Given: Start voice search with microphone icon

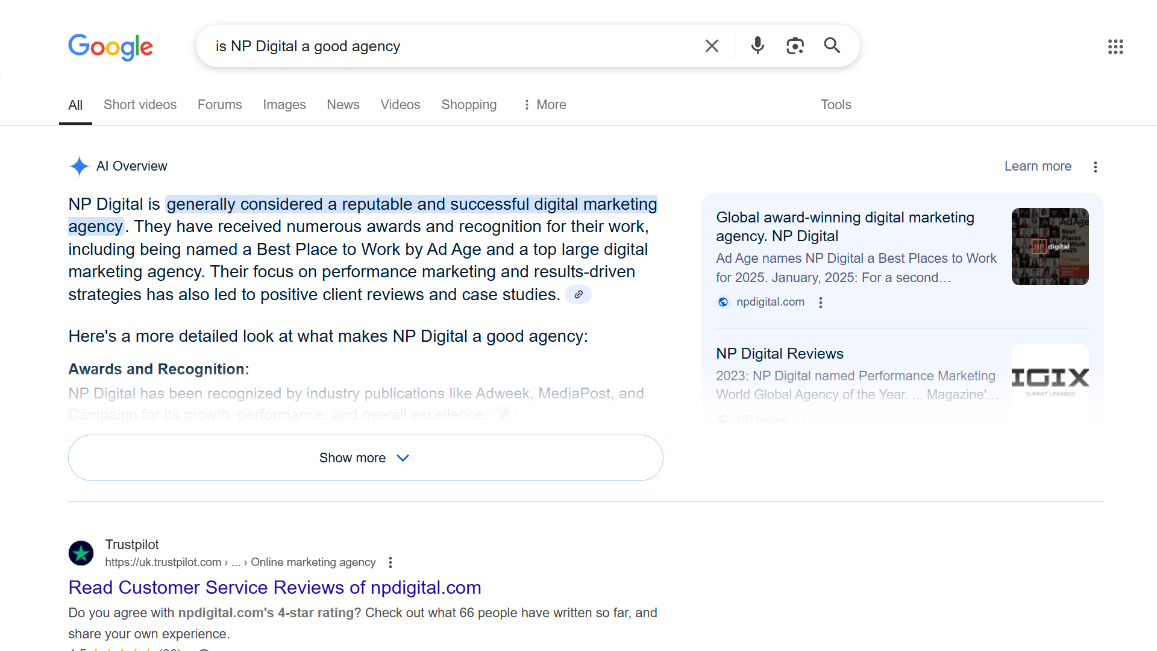Looking at the screenshot, I should pyautogui.click(x=757, y=46).
